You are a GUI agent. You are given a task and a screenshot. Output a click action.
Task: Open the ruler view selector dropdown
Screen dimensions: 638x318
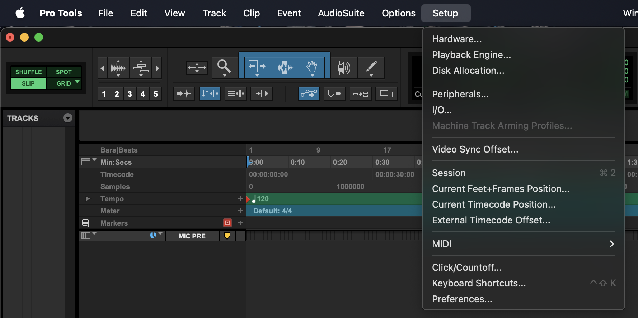point(88,162)
